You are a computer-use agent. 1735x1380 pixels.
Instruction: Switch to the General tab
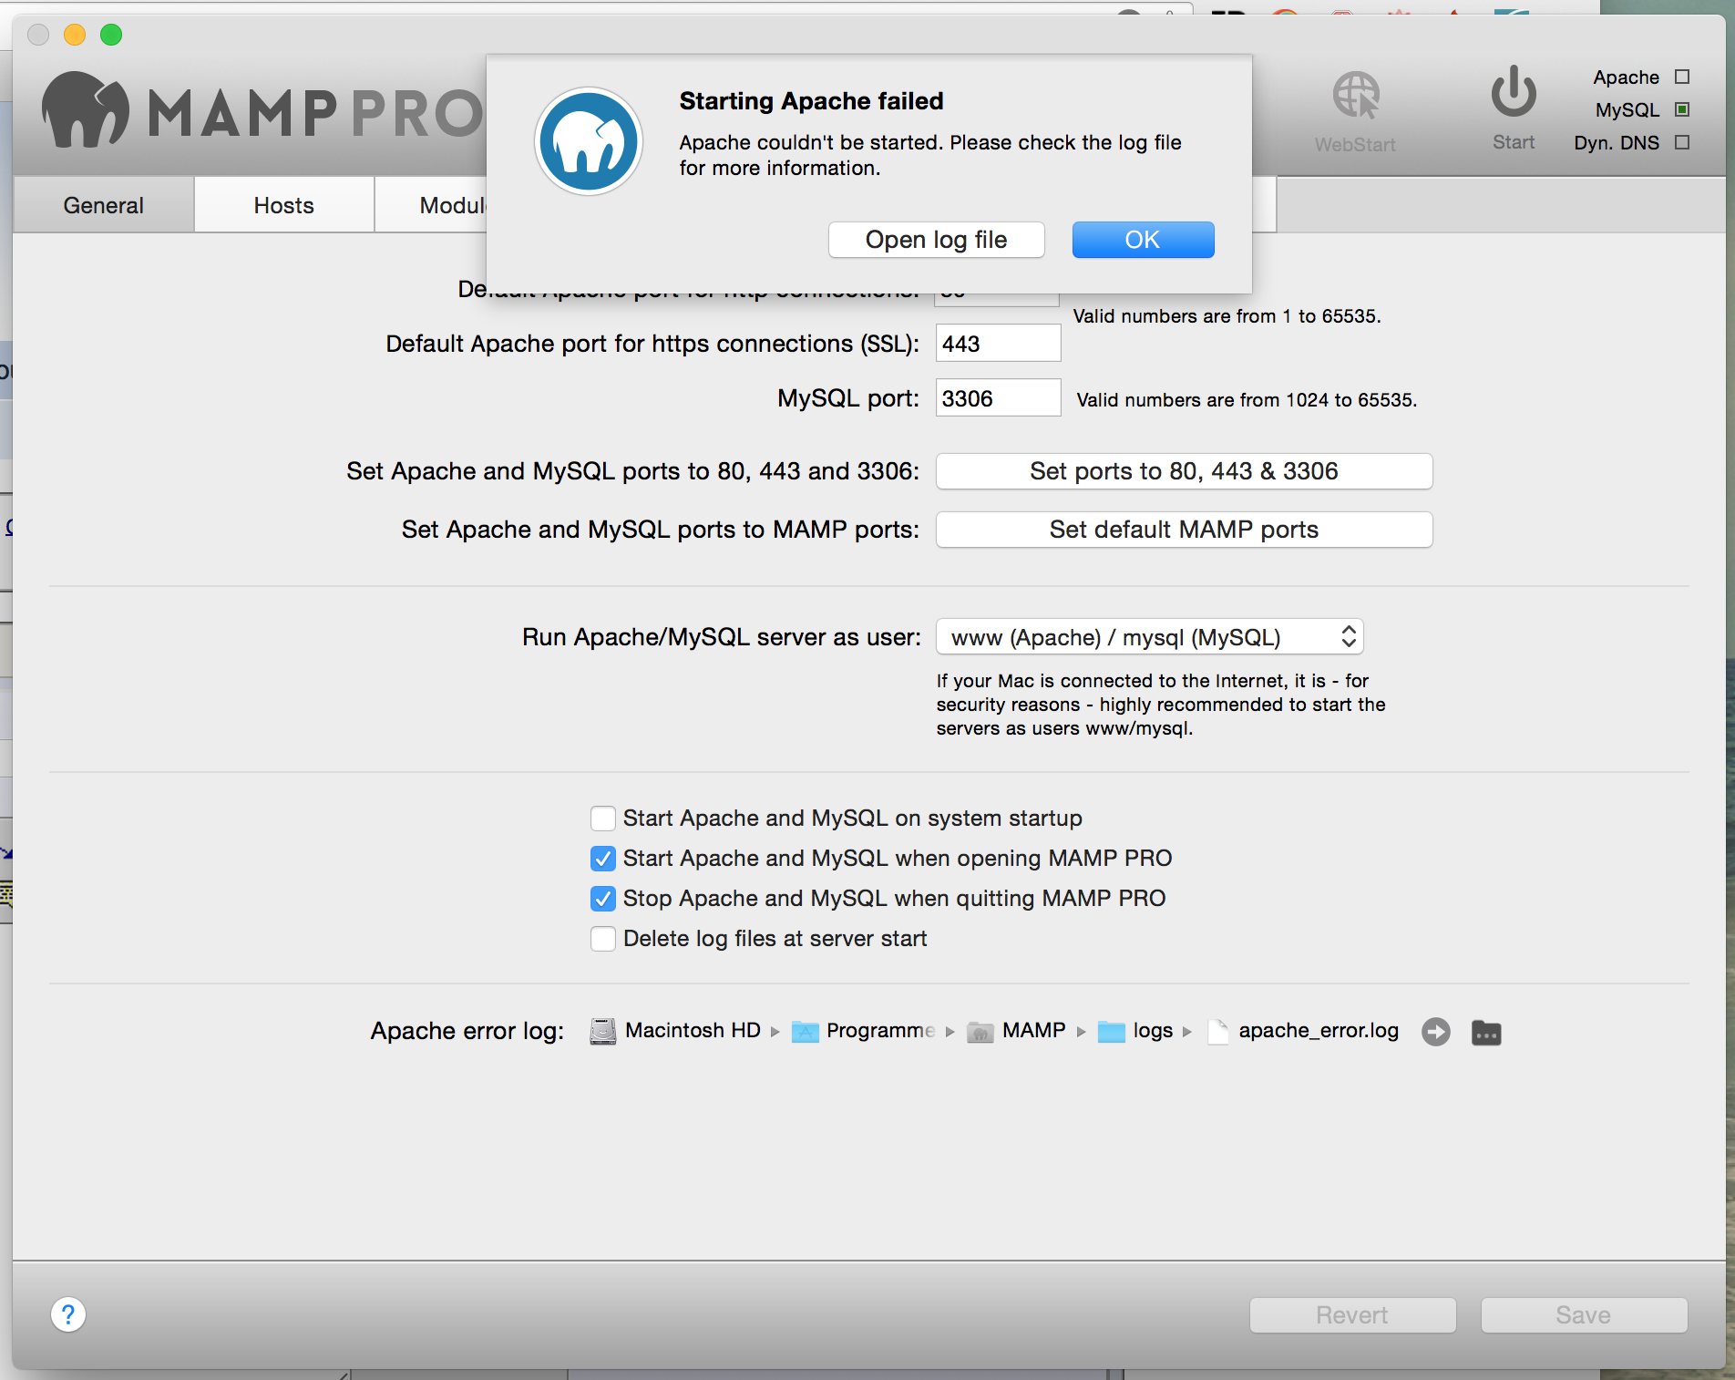[104, 205]
